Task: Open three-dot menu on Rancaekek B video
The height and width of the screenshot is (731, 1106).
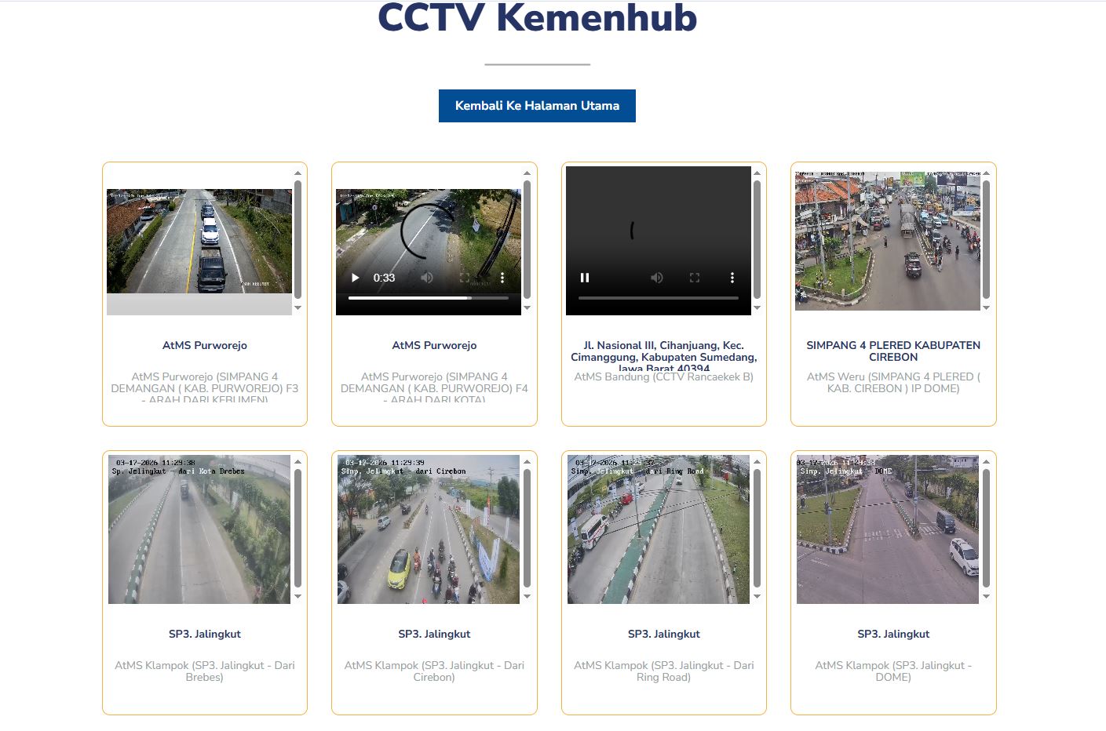Action: click(732, 278)
